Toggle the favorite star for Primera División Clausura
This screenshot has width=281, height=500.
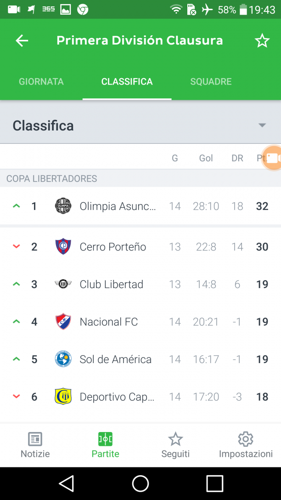point(262,41)
